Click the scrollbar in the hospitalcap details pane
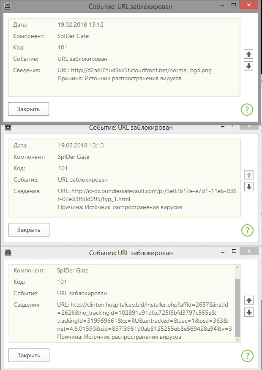The height and width of the screenshot is (370, 262). [237, 307]
